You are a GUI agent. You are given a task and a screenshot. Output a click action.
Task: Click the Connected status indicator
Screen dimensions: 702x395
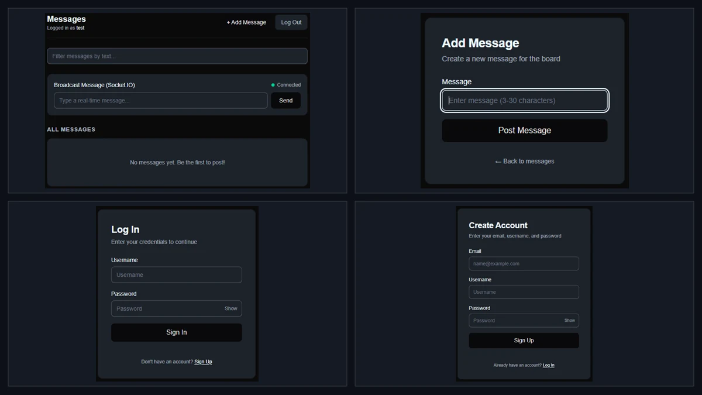pos(286,85)
